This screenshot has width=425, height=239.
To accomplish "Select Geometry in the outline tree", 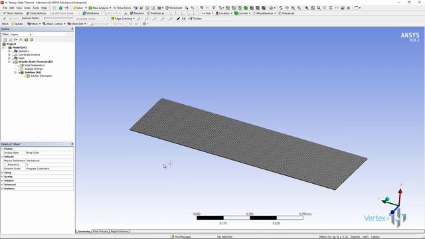I will 24,51.
